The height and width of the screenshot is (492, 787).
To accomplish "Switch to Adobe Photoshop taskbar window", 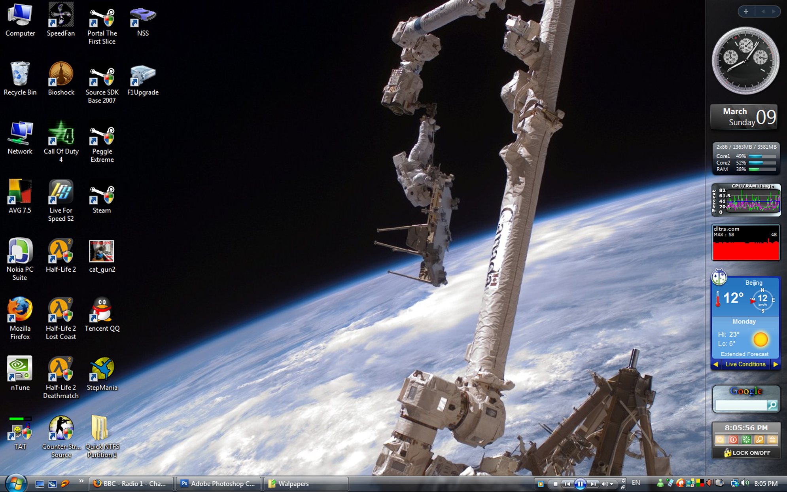I will click(x=218, y=484).
